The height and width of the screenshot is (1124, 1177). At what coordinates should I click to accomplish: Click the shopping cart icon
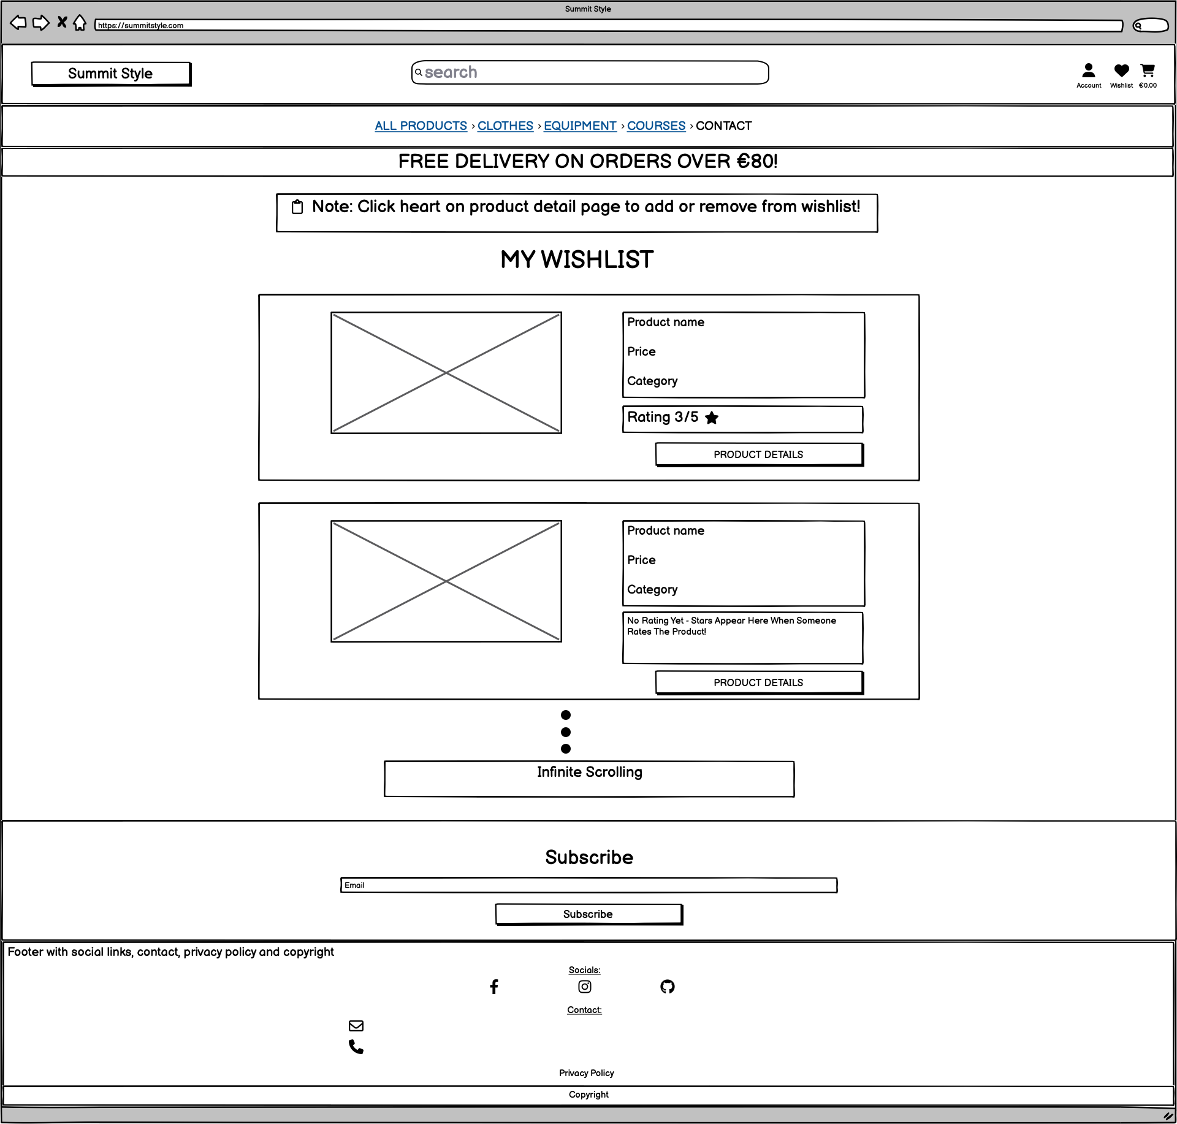click(x=1149, y=71)
